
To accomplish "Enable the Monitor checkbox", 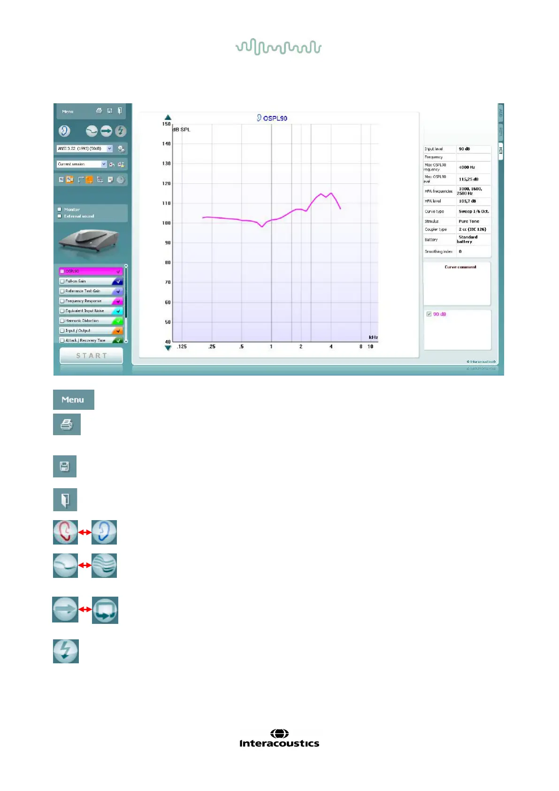I will point(60,209).
